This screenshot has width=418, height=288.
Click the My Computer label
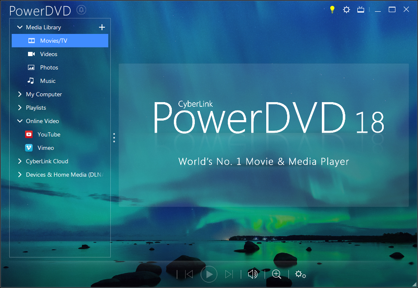coord(44,94)
